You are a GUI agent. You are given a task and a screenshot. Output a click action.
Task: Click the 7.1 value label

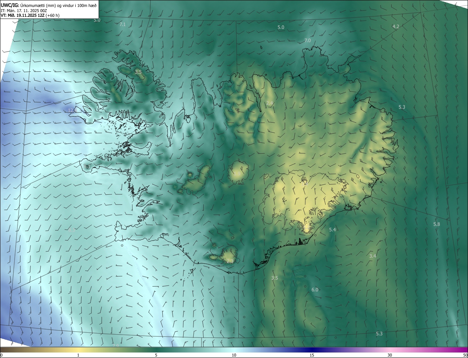(x=122, y=24)
